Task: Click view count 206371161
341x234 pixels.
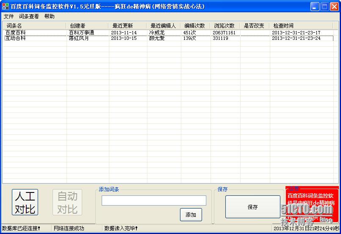Action: pos(224,33)
